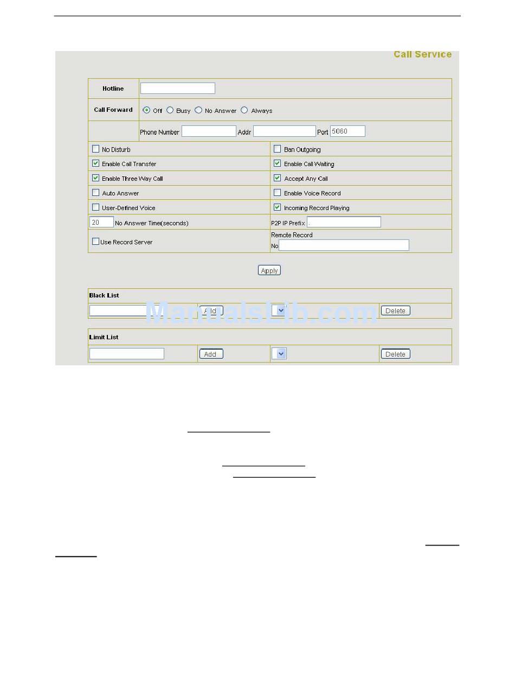
Task: Enable the Use Record Server checkbox
Action: [95, 242]
